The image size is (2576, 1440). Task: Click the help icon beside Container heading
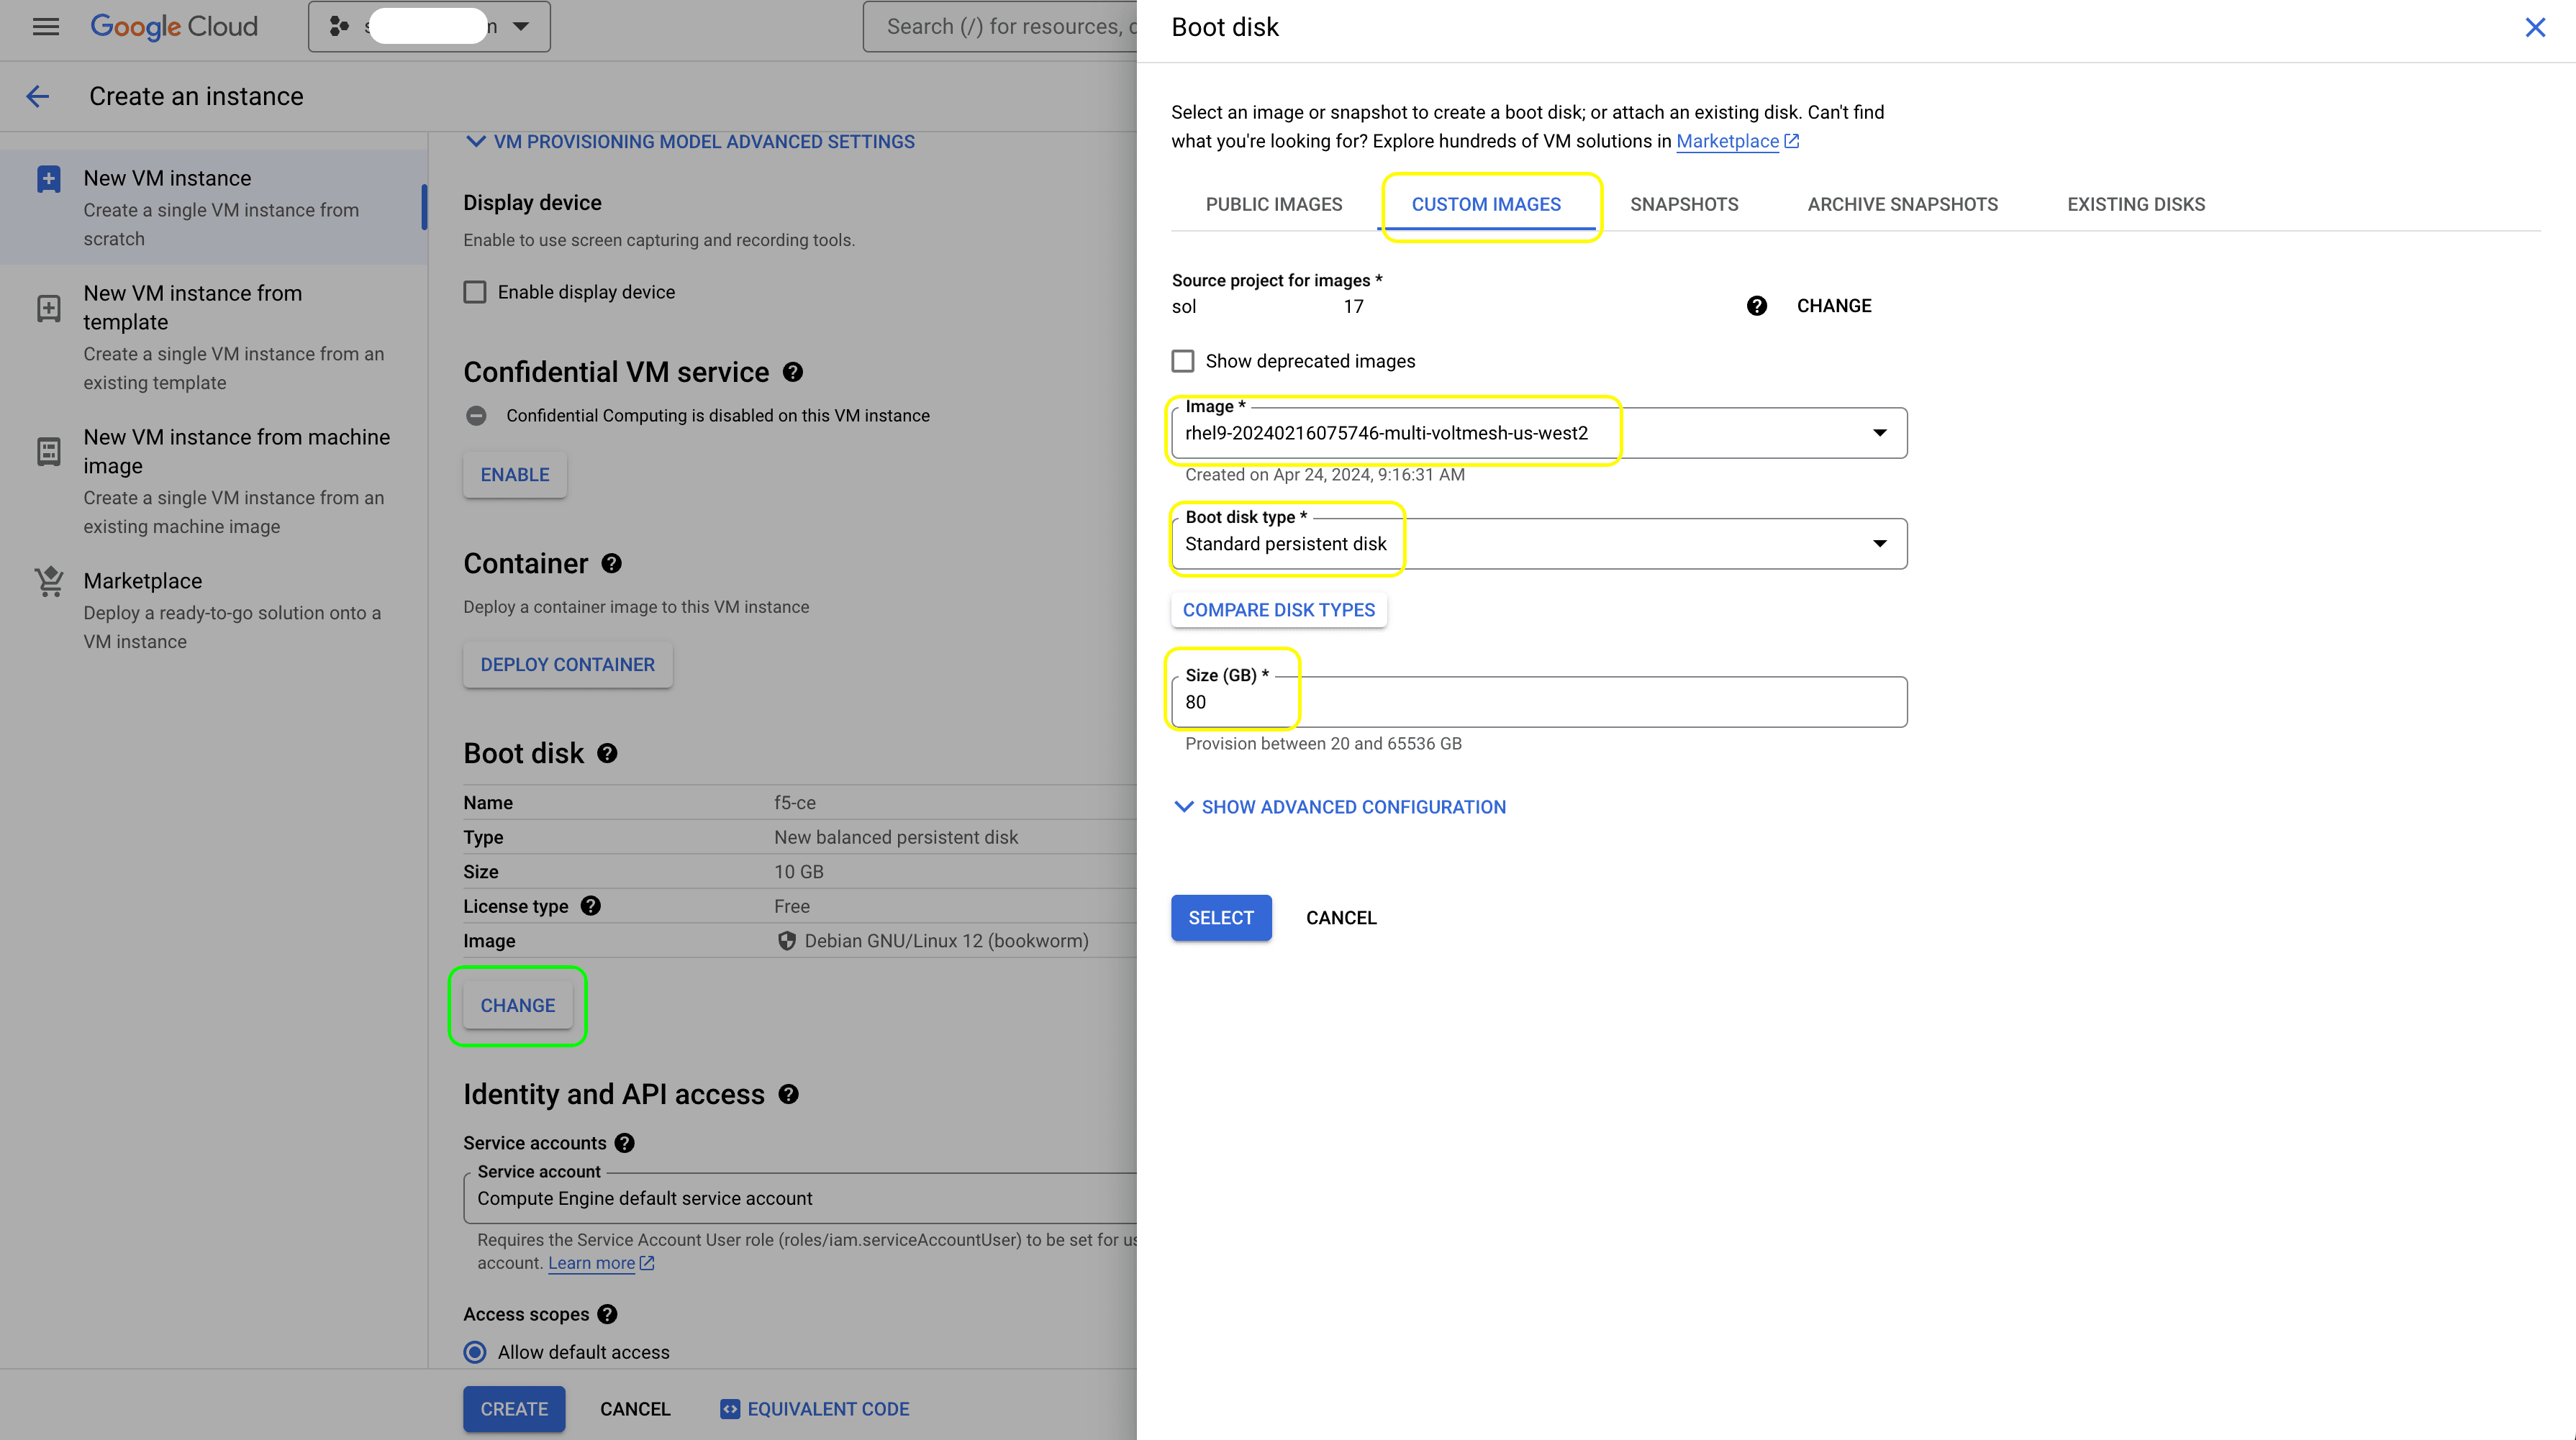click(x=612, y=564)
